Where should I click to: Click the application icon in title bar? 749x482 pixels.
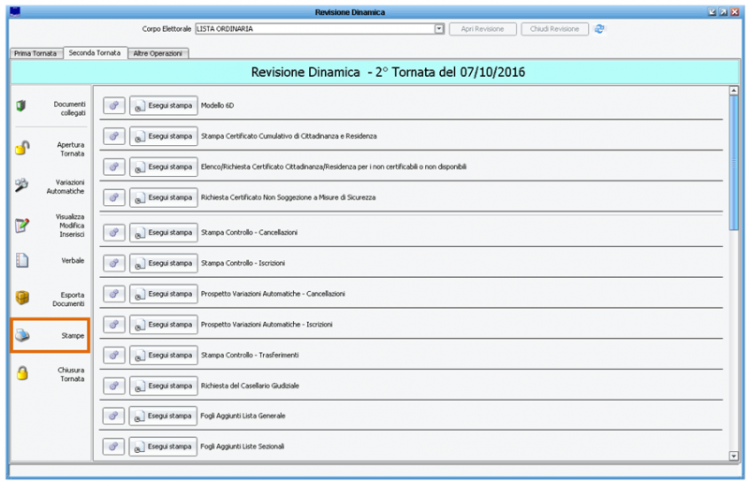click(15, 11)
